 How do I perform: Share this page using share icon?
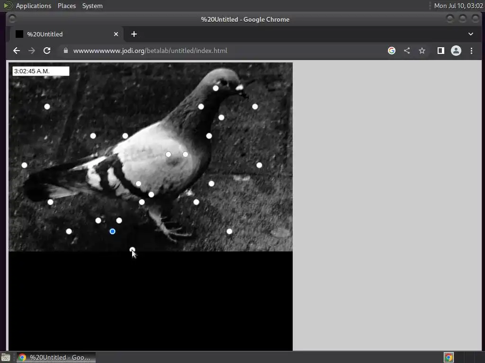tap(407, 51)
